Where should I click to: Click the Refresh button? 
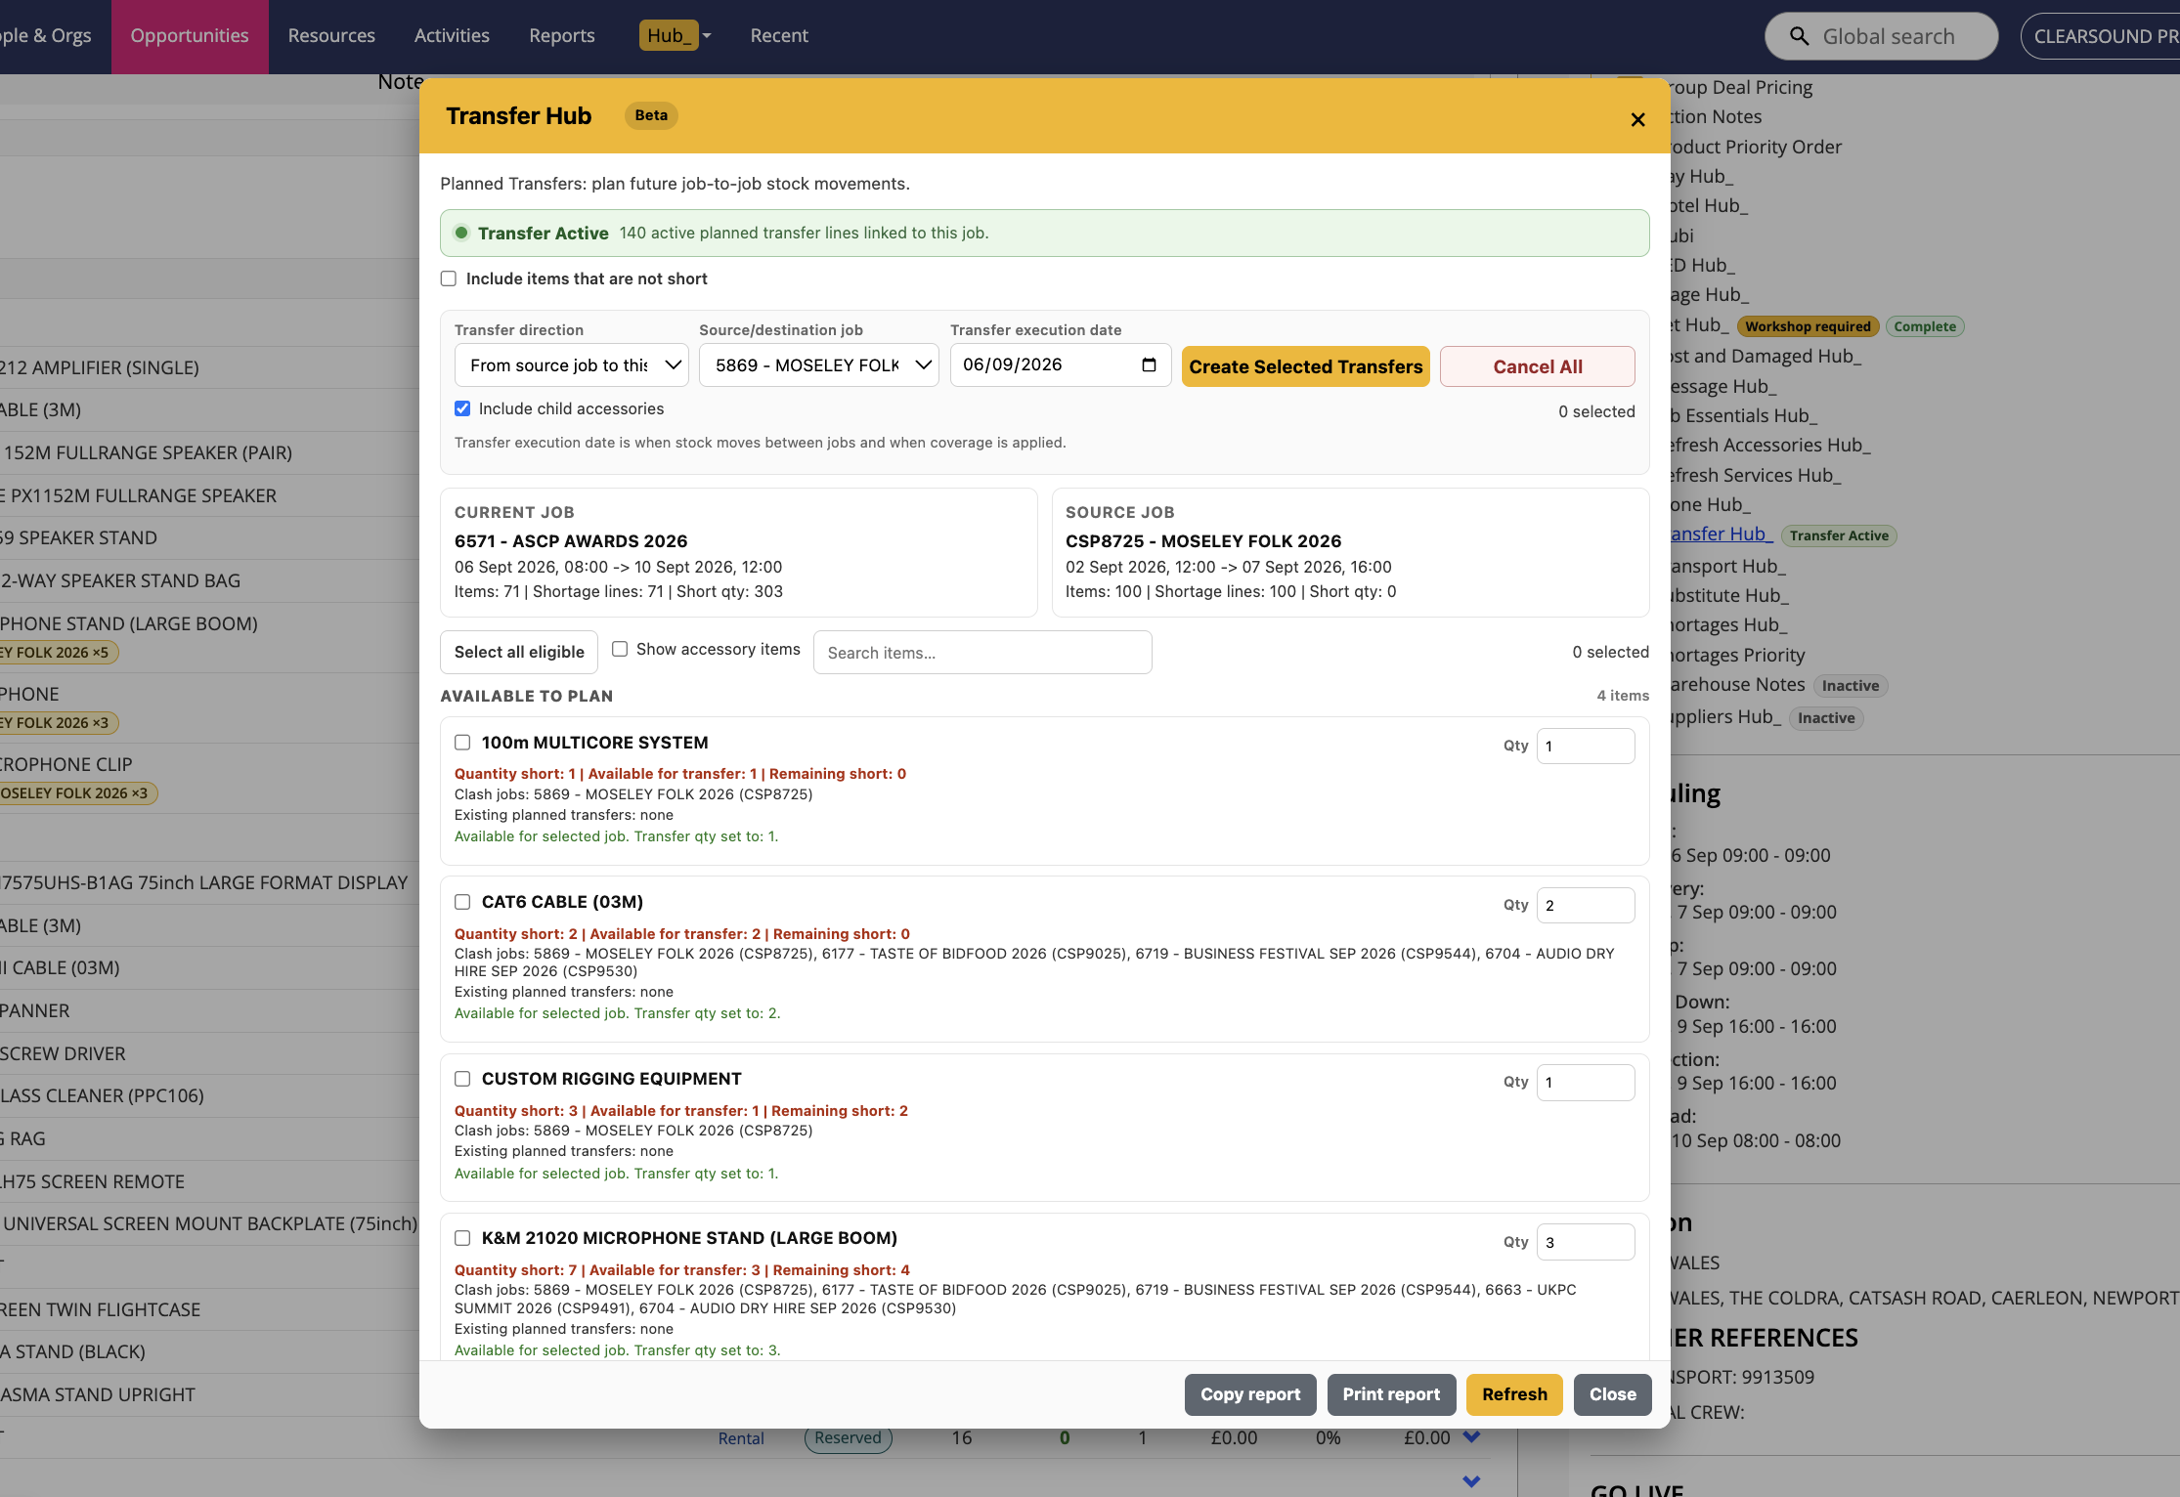click(x=1514, y=1394)
